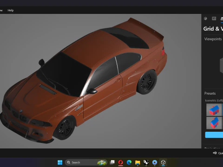Click the blue button under the presets

point(214,135)
